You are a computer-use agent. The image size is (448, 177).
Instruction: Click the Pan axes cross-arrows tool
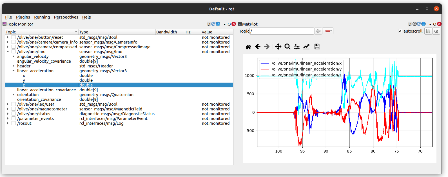(278, 47)
